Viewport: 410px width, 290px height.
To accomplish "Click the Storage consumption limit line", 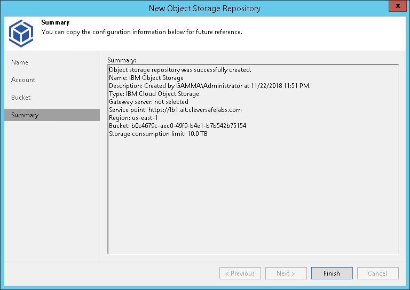I will [158, 134].
